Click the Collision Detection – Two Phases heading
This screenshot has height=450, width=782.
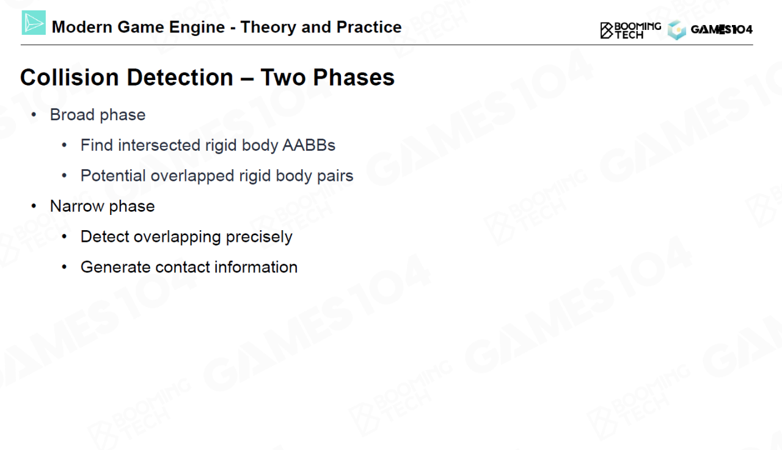click(207, 78)
